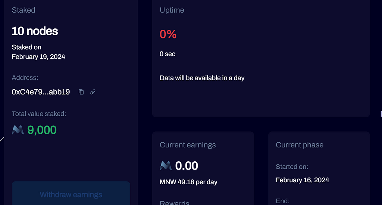Select the Current earnings card title
This screenshot has height=205, width=382.
188,145
